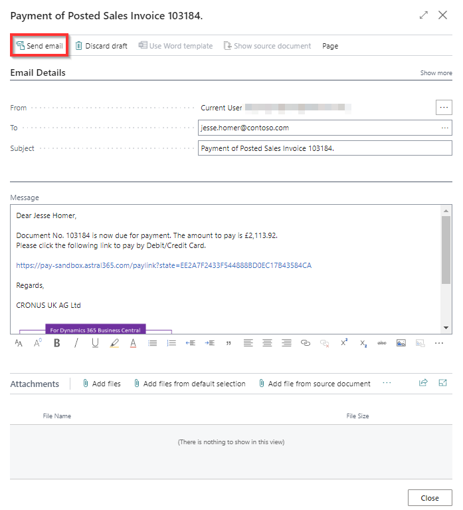Open the To field recipient lookup
463x510 pixels.
click(x=445, y=128)
